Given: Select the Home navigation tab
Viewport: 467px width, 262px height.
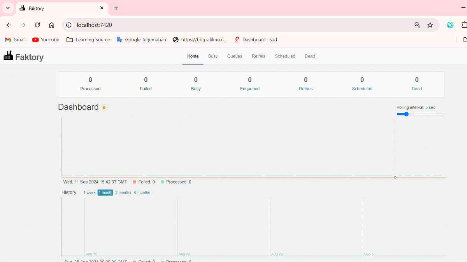Looking at the screenshot, I should coord(193,56).
